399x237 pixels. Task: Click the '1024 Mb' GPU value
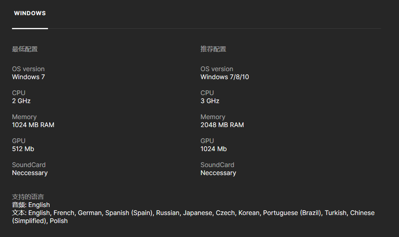pyautogui.click(x=213, y=149)
